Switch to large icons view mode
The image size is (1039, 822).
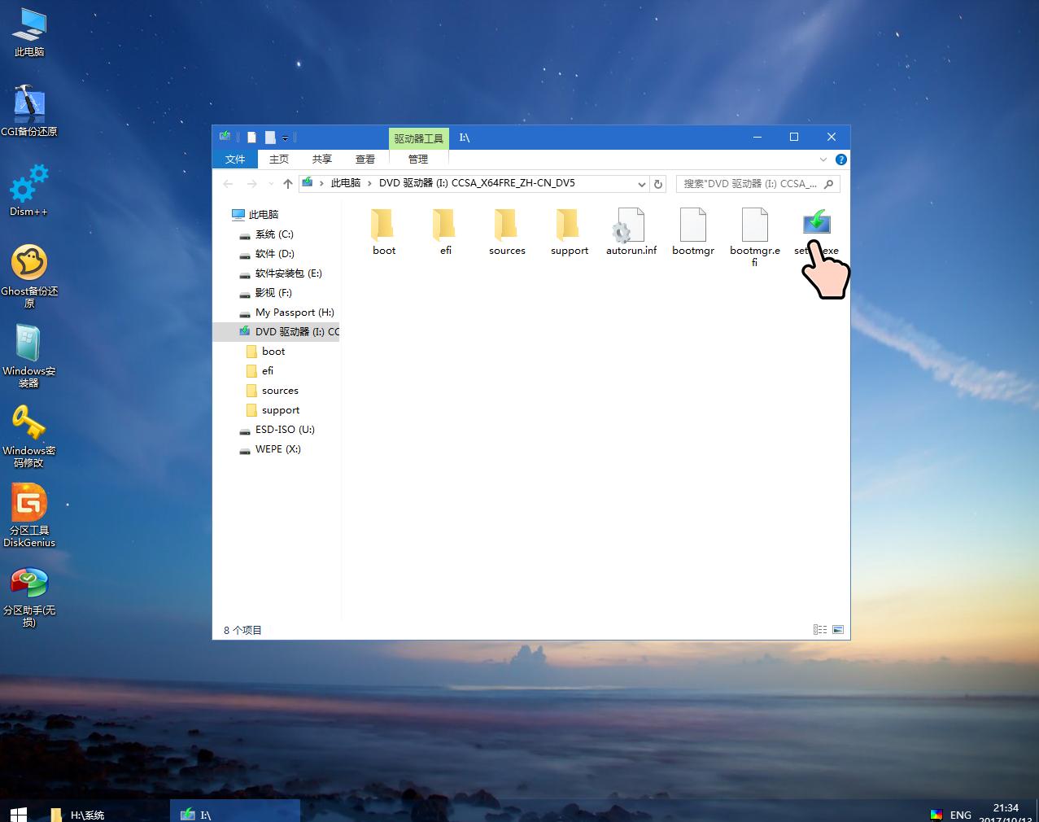[838, 630]
